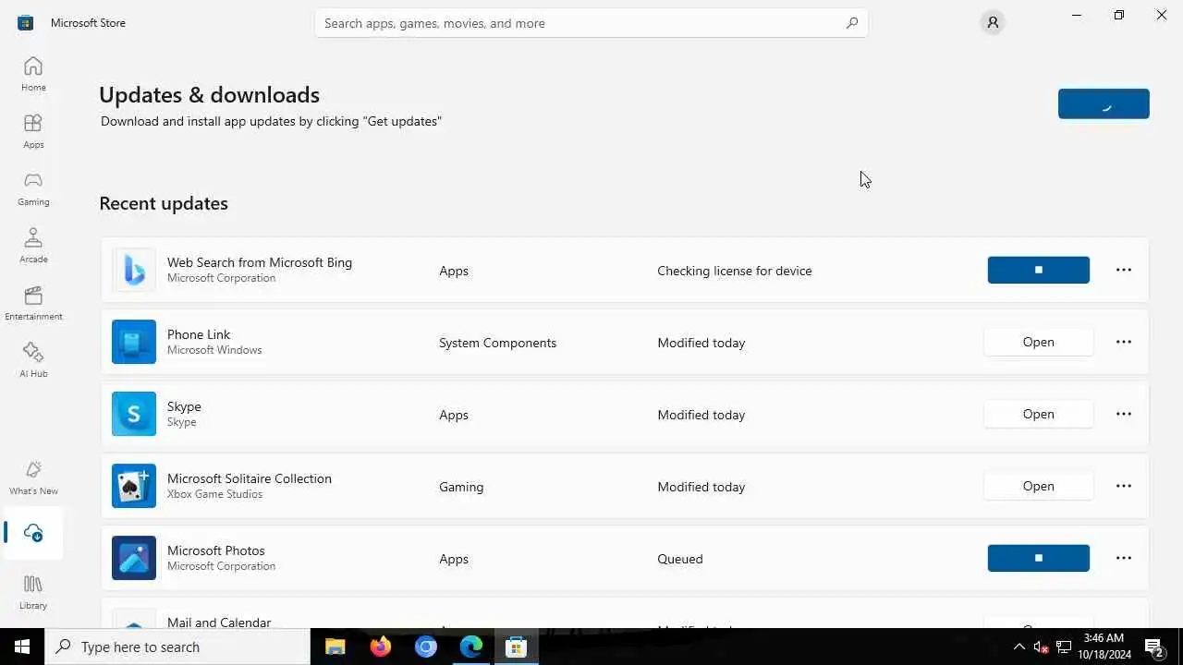
Task: Open the Phone Link app
Action: coord(1039,342)
